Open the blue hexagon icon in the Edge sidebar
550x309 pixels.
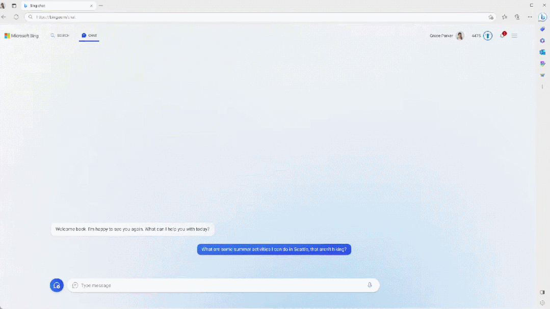[543, 41]
